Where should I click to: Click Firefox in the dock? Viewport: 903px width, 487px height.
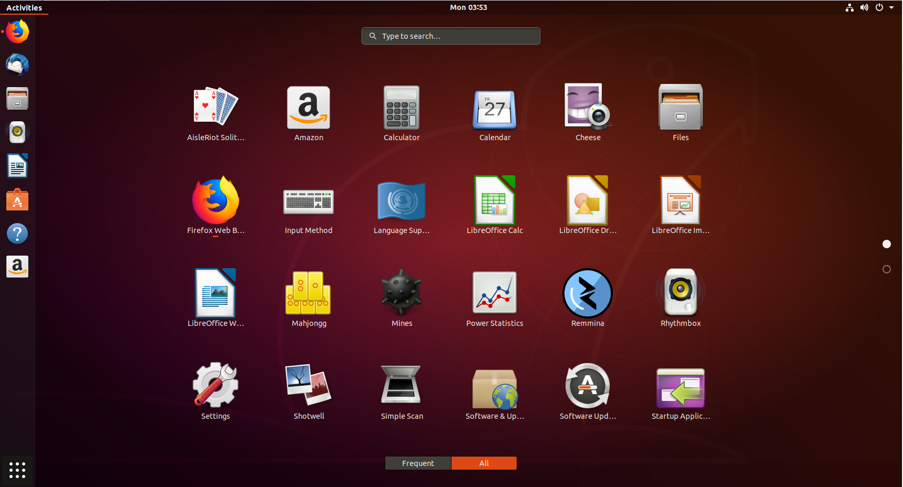17,31
